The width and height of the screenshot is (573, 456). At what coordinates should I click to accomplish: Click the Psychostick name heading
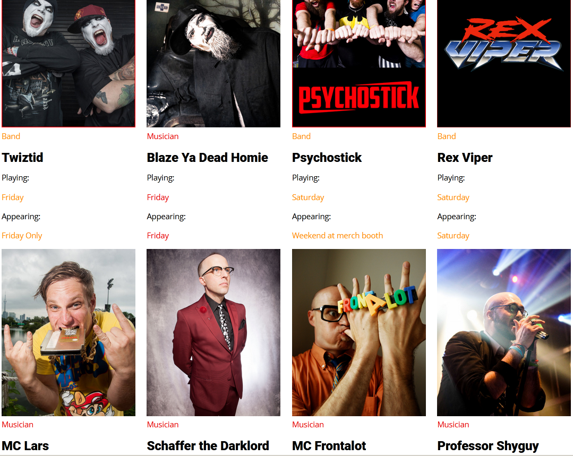click(327, 158)
